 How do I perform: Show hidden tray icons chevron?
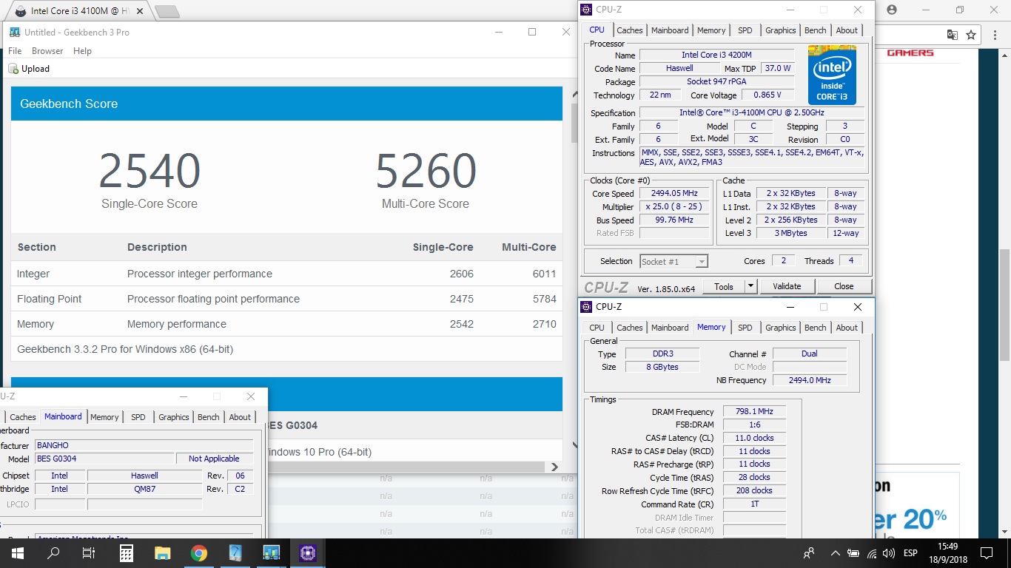836,552
